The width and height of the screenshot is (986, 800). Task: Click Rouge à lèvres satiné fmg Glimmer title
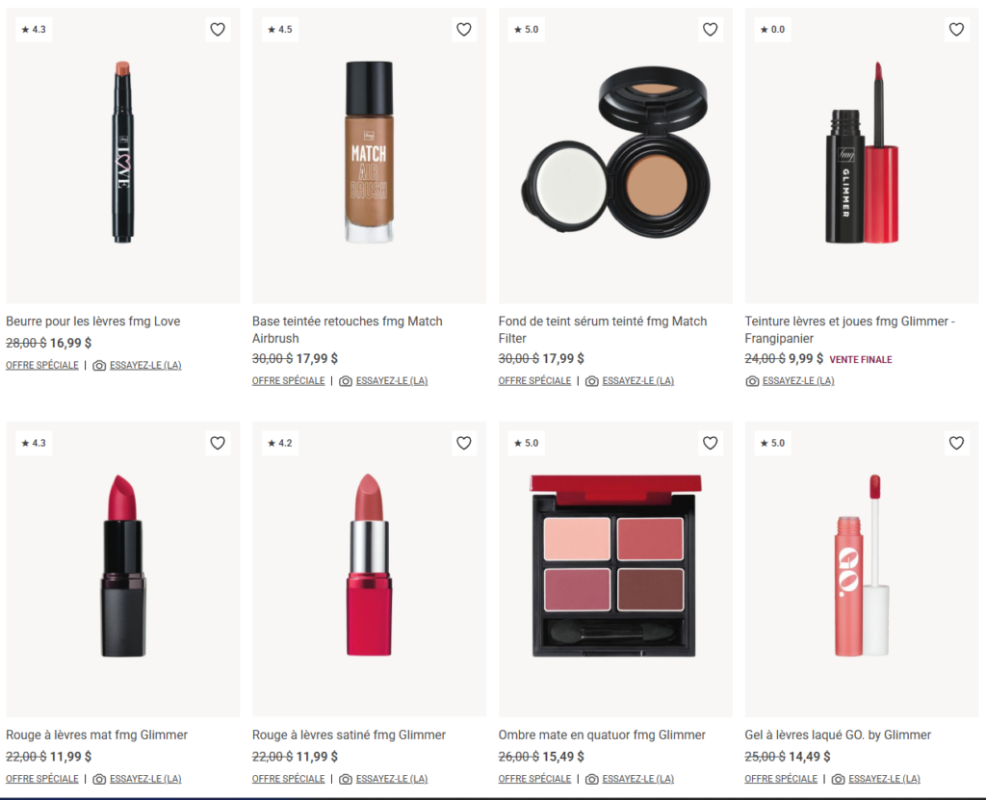349,735
